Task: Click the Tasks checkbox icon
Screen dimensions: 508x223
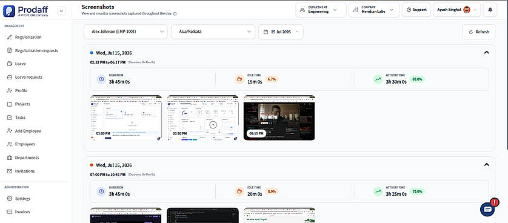Action: 9,118
